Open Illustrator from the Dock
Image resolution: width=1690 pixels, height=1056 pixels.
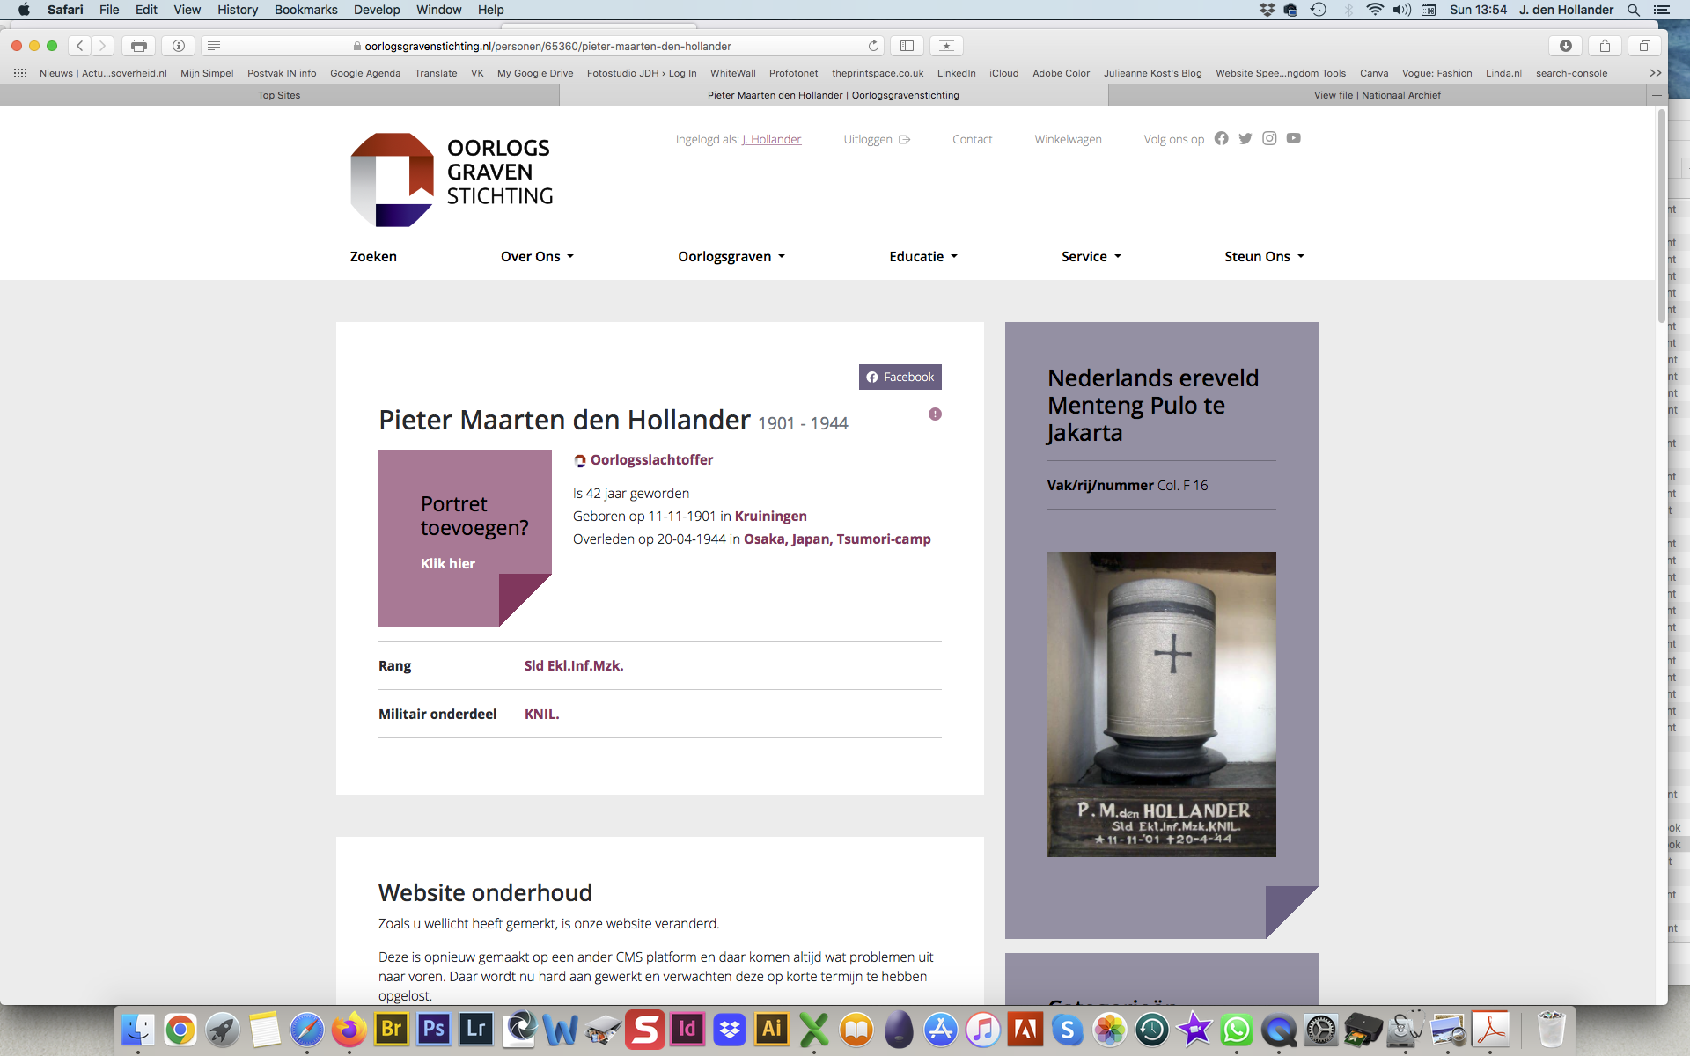[772, 1029]
